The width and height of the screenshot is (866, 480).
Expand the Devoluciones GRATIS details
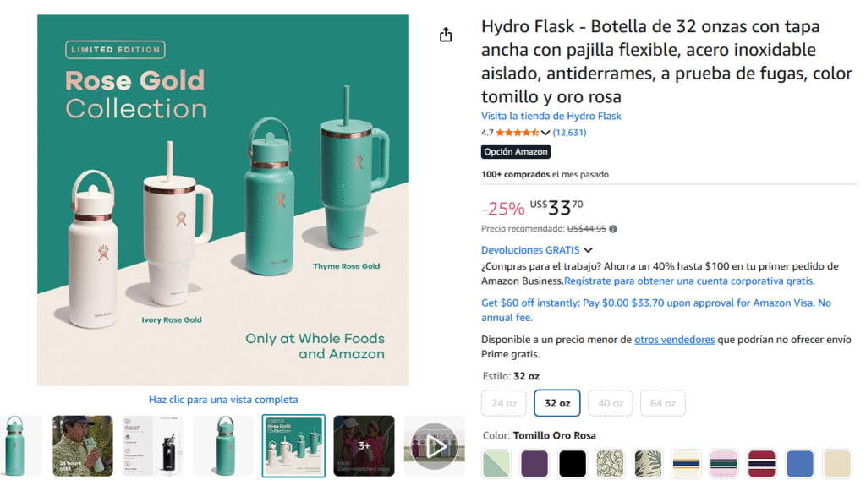pos(589,250)
